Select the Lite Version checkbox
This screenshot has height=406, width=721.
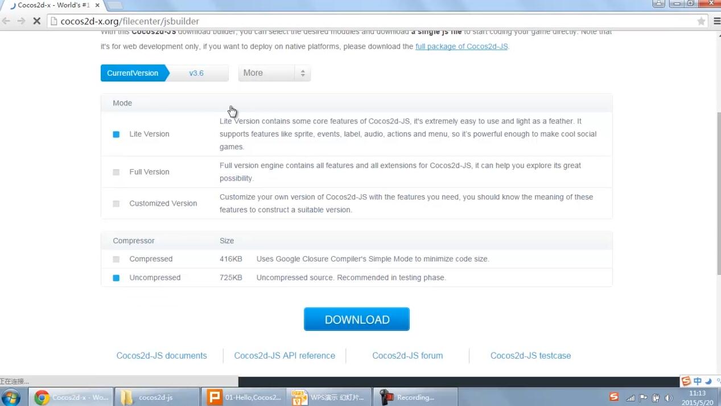116,134
